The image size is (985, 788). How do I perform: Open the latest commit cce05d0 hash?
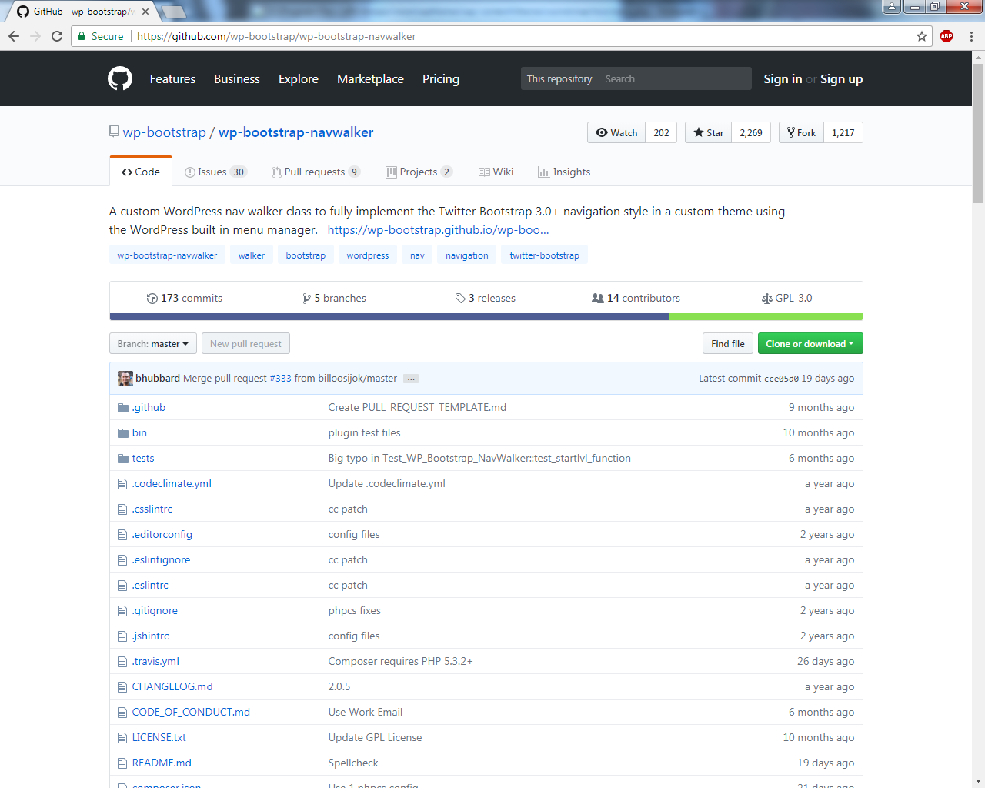point(781,379)
